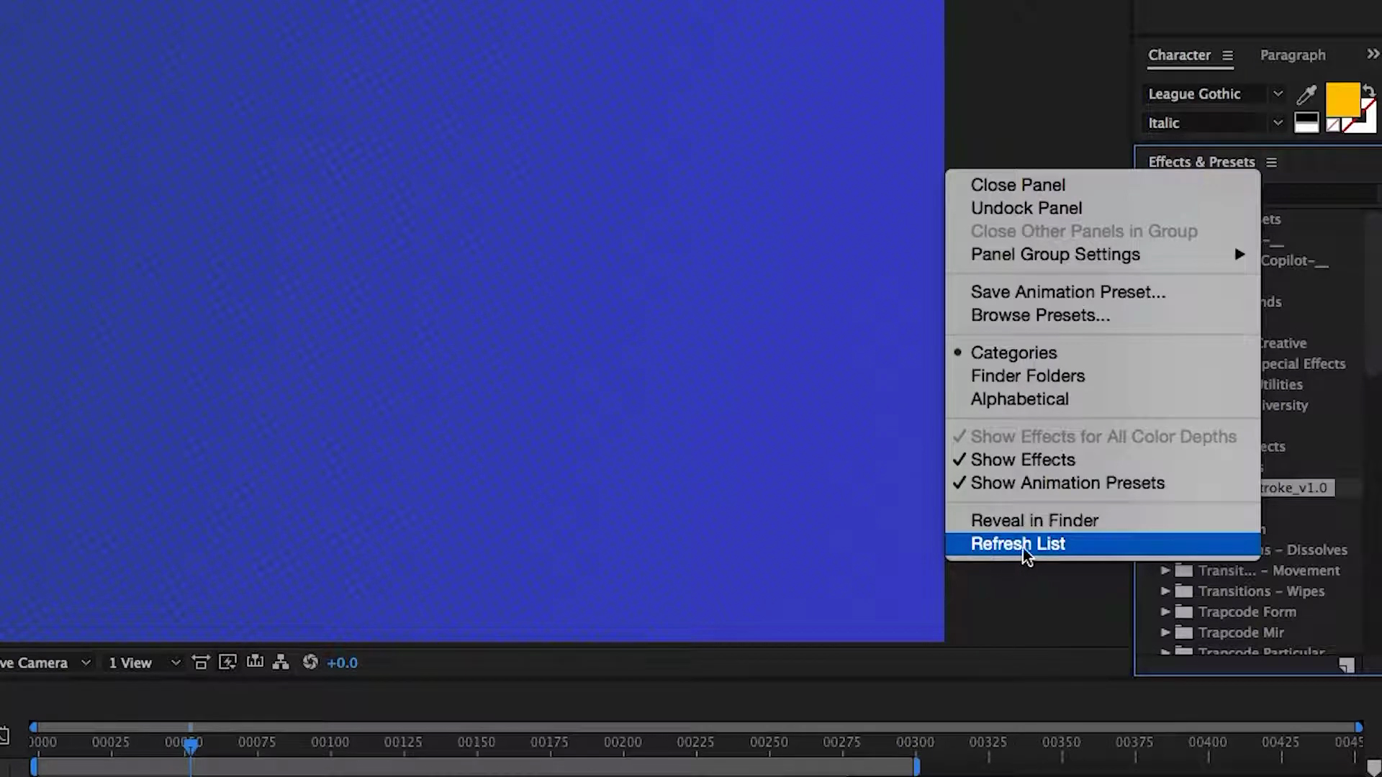Choose Refresh List from menu
This screenshot has height=777, width=1382.
[x=1018, y=544]
